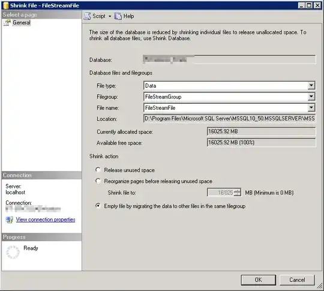This screenshot has height=291, width=324.
Task: Close the Shrink File window
Action: pyautogui.click(x=317, y=5)
